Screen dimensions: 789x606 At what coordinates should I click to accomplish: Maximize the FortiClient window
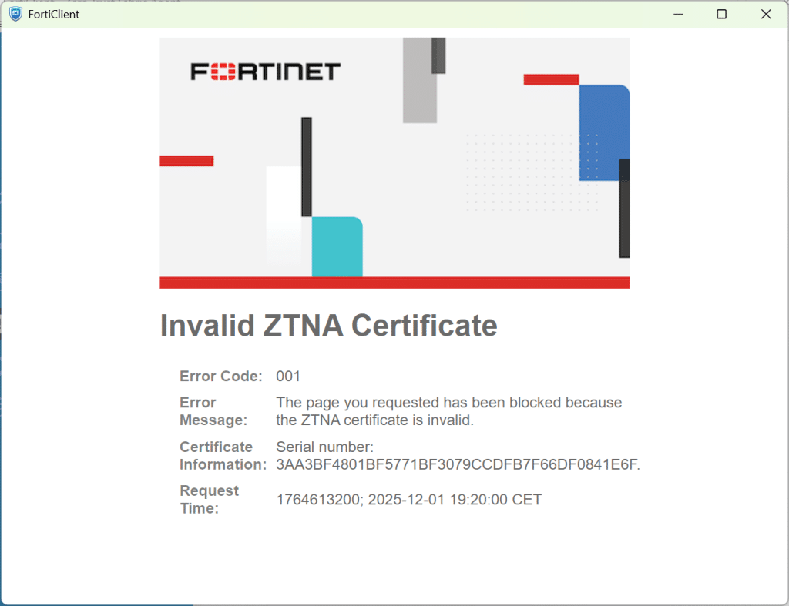click(x=722, y=14)
